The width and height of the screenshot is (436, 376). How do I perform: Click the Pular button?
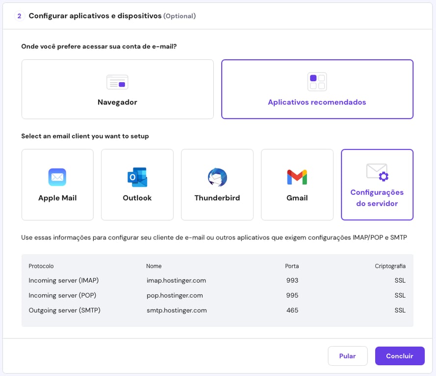pyautogui.click(x=348, y=356)
